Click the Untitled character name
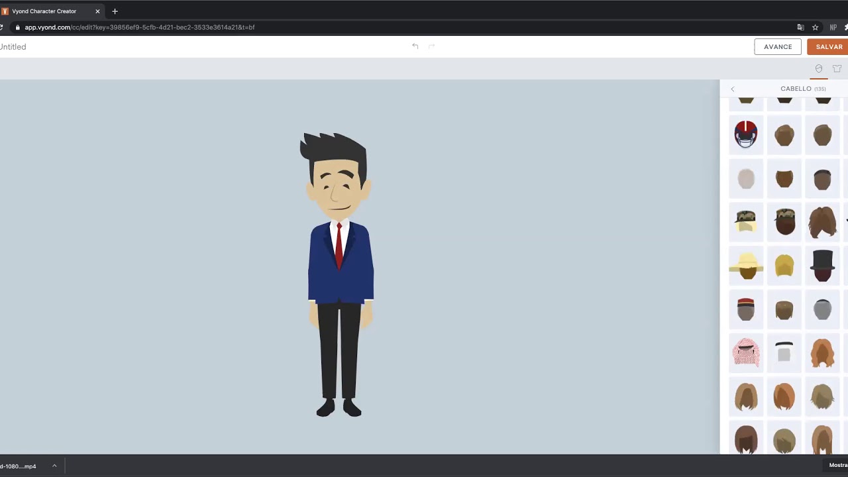Screen dimensions: 848x477 pos(13,47)
